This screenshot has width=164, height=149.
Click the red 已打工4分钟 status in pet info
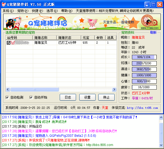click(x=141, y=93)
